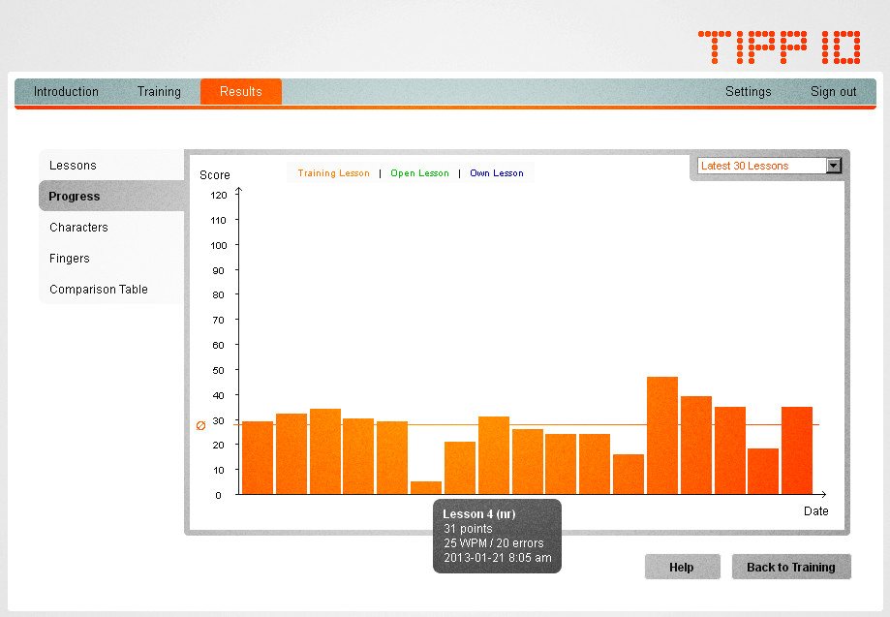
Task: Click the Own Lesson legend label
Action: click(497, 173)
